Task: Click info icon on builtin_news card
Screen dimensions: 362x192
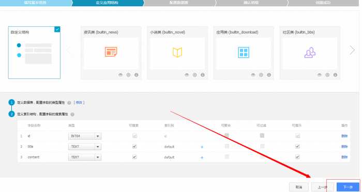Action: (x=136, y=75)
